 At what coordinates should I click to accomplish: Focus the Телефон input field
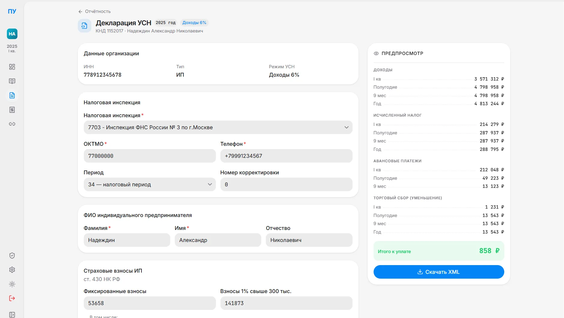(x=286, y=156)
